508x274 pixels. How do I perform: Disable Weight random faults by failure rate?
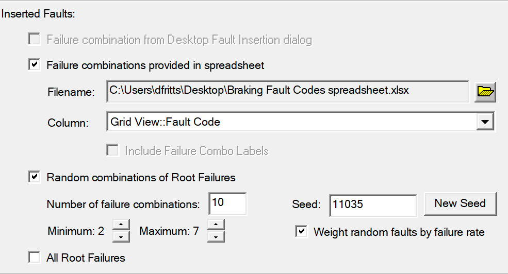[x=301, y=231]
